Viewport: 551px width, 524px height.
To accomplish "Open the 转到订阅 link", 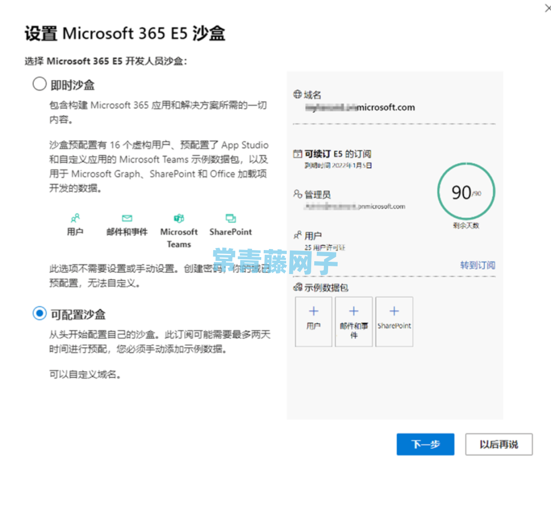I will (x=478, y=265).
